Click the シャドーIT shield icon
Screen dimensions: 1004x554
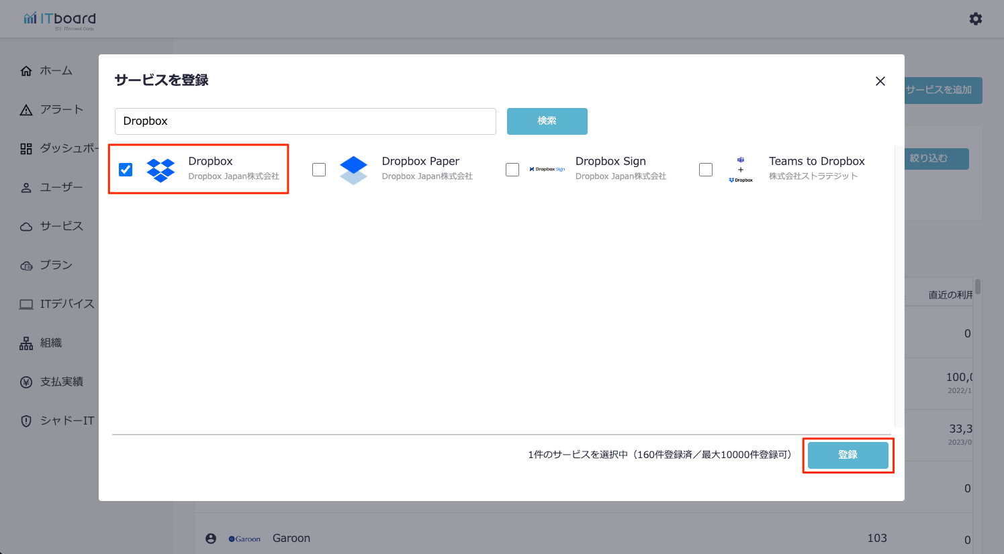[26, 421]
